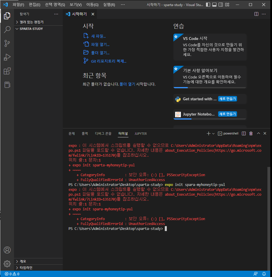Screen dimensions: 272x277
Task: Open the 기본 사항 알아보기 walkthrough card
Action: (x=210, y=77)
